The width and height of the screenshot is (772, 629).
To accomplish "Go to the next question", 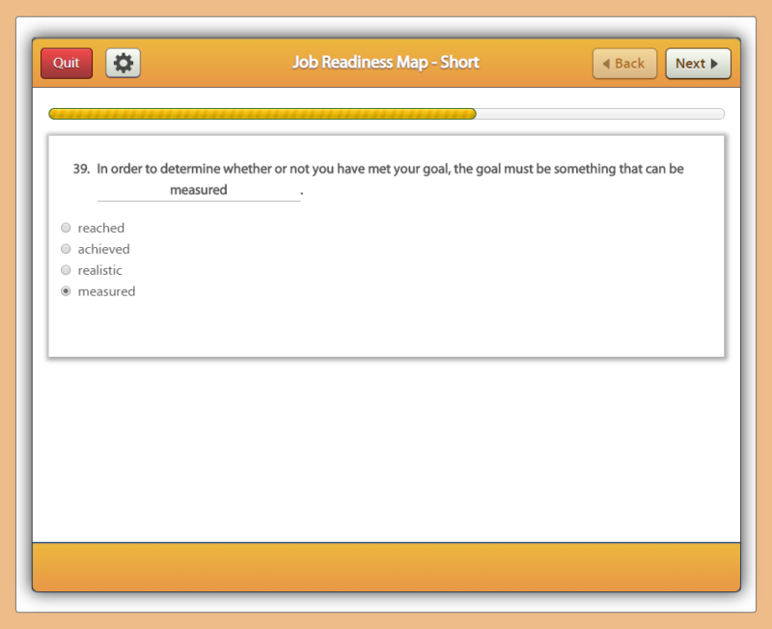I will 698,64.
